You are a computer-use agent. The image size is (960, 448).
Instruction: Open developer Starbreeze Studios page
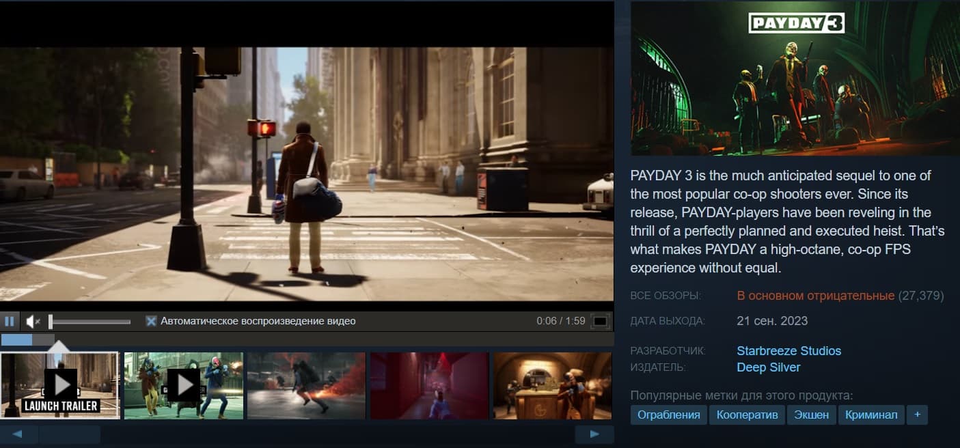pos(789,351)
